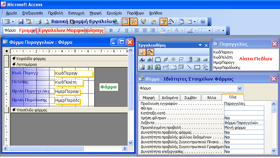Toggle the Field List button in toolbar

(126, 22)
